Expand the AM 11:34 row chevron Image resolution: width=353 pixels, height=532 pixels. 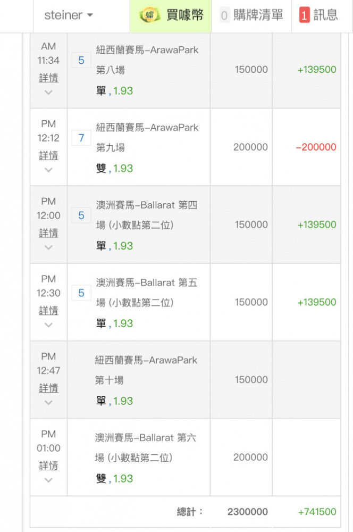pyautogui.click(x=48, y=92)
